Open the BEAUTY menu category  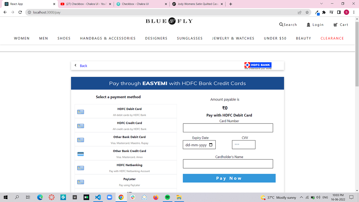point(304,38)
